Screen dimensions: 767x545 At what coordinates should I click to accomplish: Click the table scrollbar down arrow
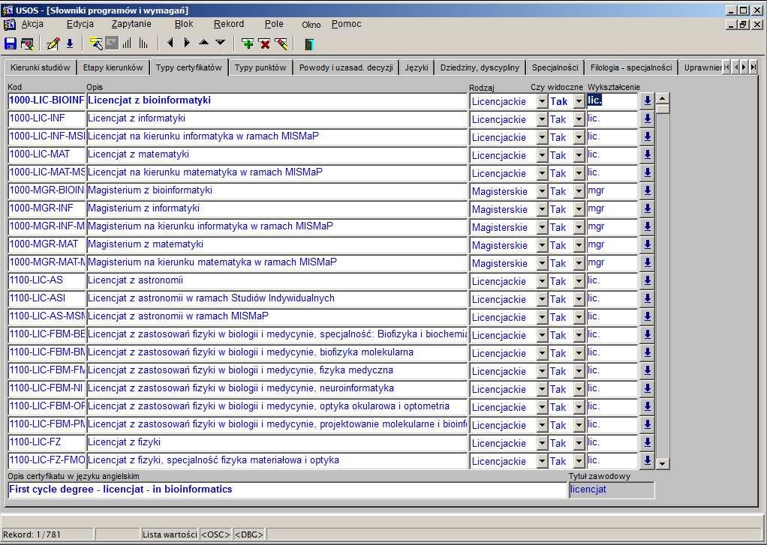point(663,463)
